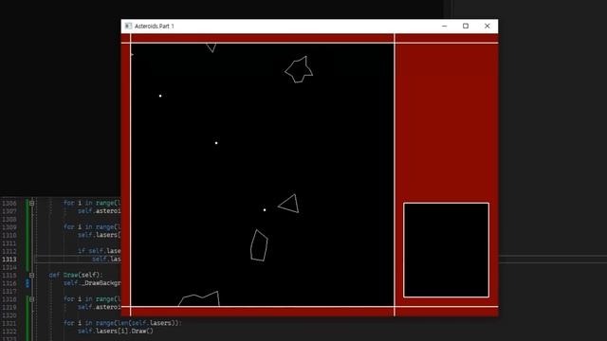This screenshot has width=607, height=341.
Task: Click the laser dot right beside the ship
Action: (265, 210)
